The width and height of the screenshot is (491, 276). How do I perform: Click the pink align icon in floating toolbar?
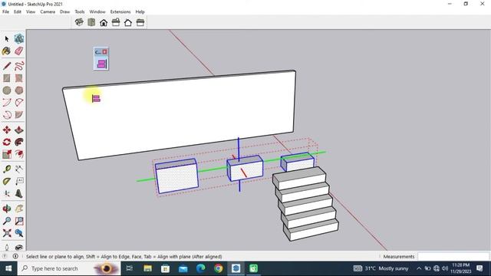[x=101, y=64]
